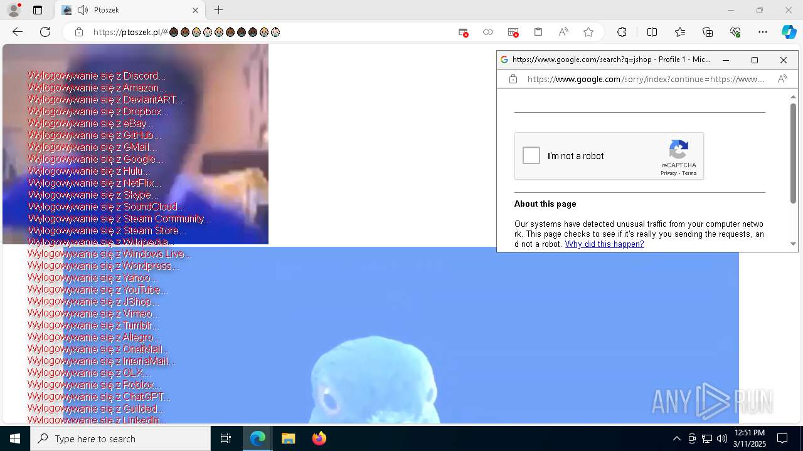The width and height of the screenshot is (803, 451).
Task: Click 'Wylogowywanie się z NetFlix...' text
Action: [94, 183]
